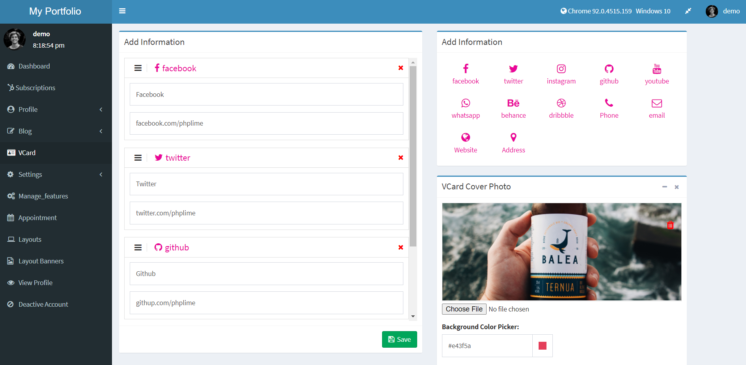The width and height of the screenshot is (746, 365).
Task: Remove the twitter block with its red X
Action: click(x=401, y=157)
